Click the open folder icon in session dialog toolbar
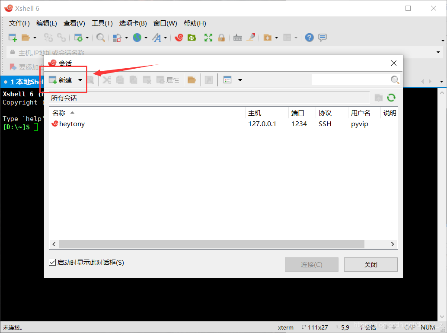 coord(192,80)
